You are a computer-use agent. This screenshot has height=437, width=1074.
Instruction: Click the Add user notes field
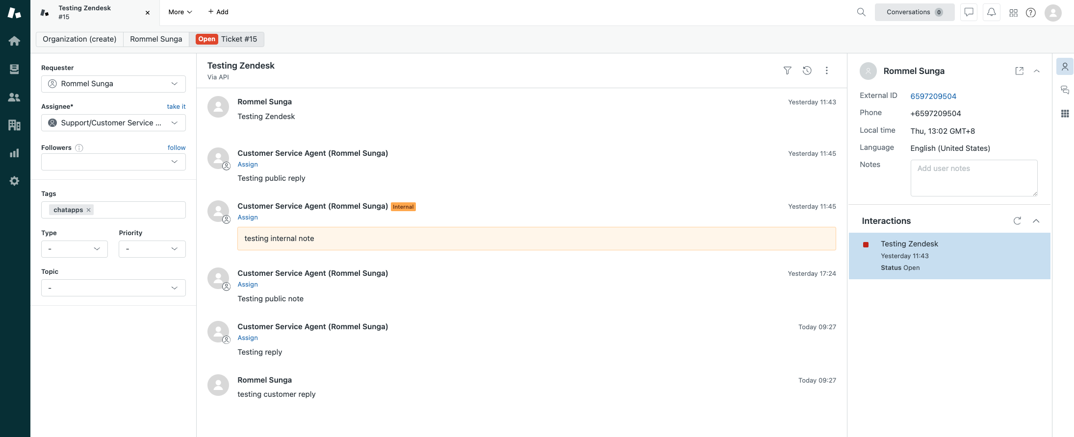(x=973, y=178)
